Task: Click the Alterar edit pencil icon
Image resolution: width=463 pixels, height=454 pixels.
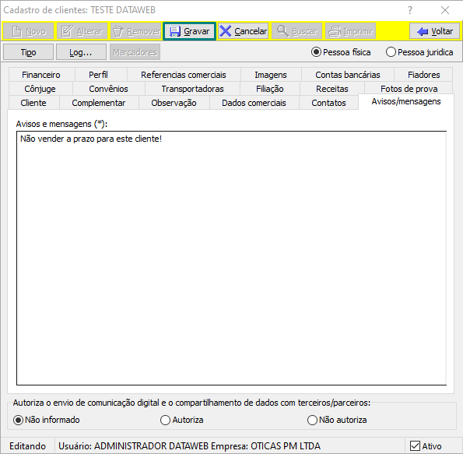Action: pos(67,31)
